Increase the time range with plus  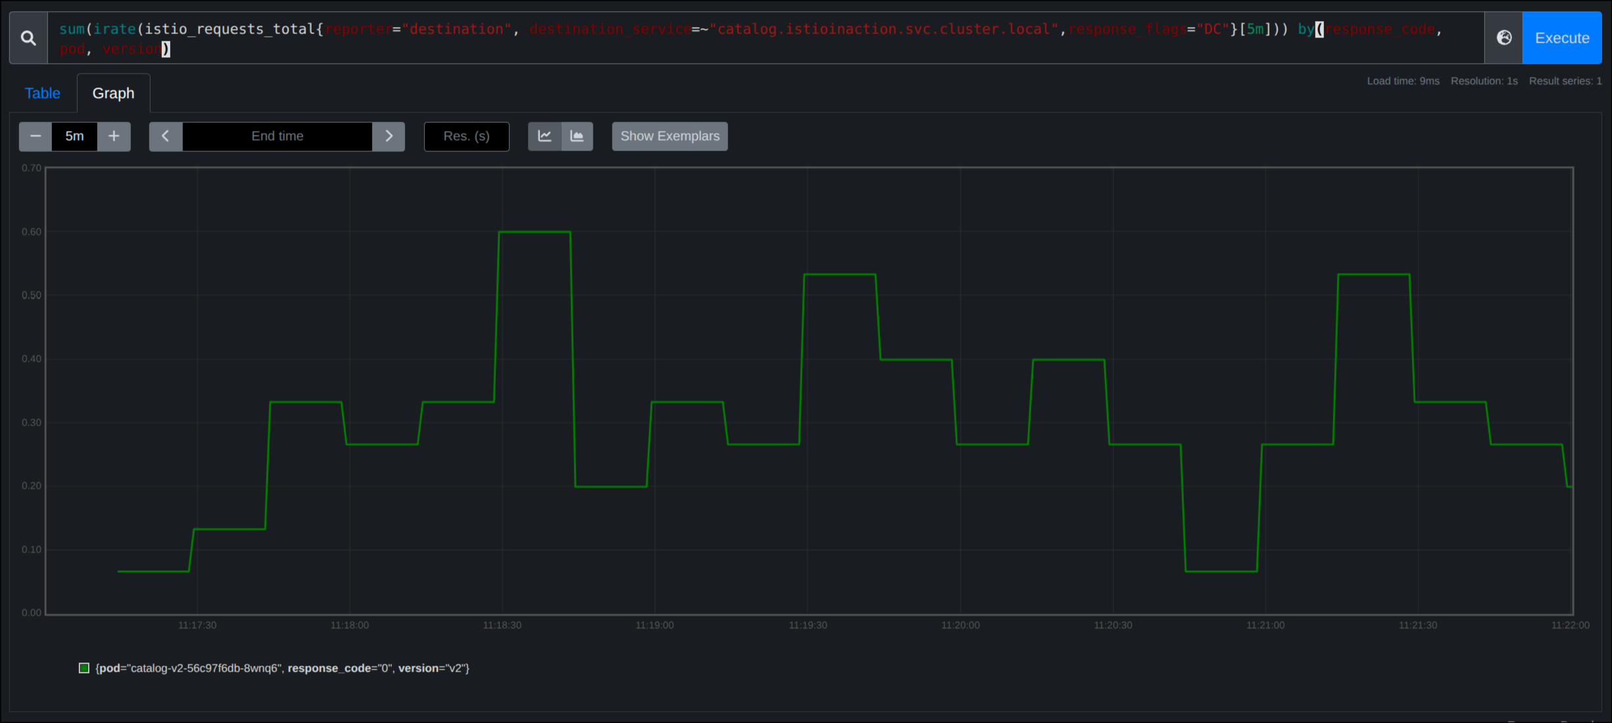(114, 136)
